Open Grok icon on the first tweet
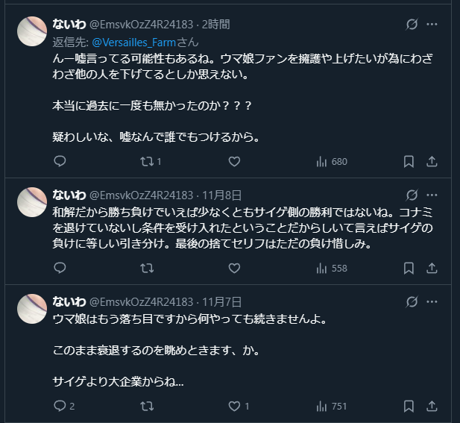 [x=411, y=25]
